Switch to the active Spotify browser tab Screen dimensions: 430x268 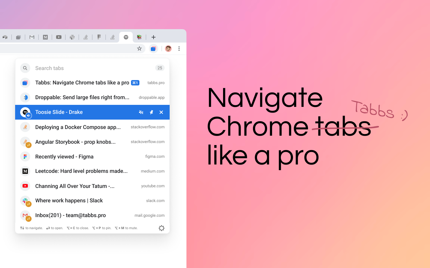(126, 37)
